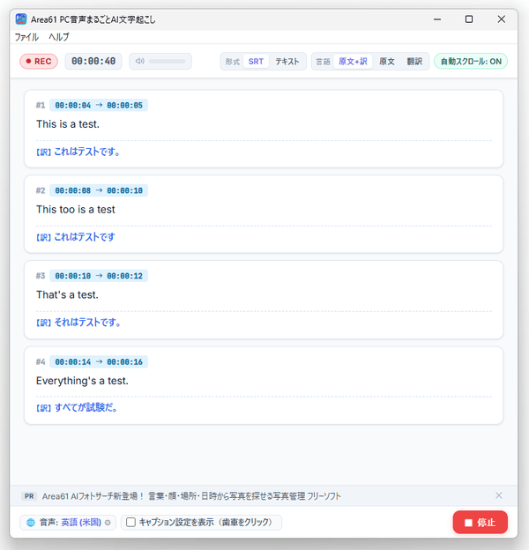This screenshot has height=550, width=529.
Task: Click timestamp 00:00:10 → 00:00:12 of entry #3
Action: tap(99, 276)
